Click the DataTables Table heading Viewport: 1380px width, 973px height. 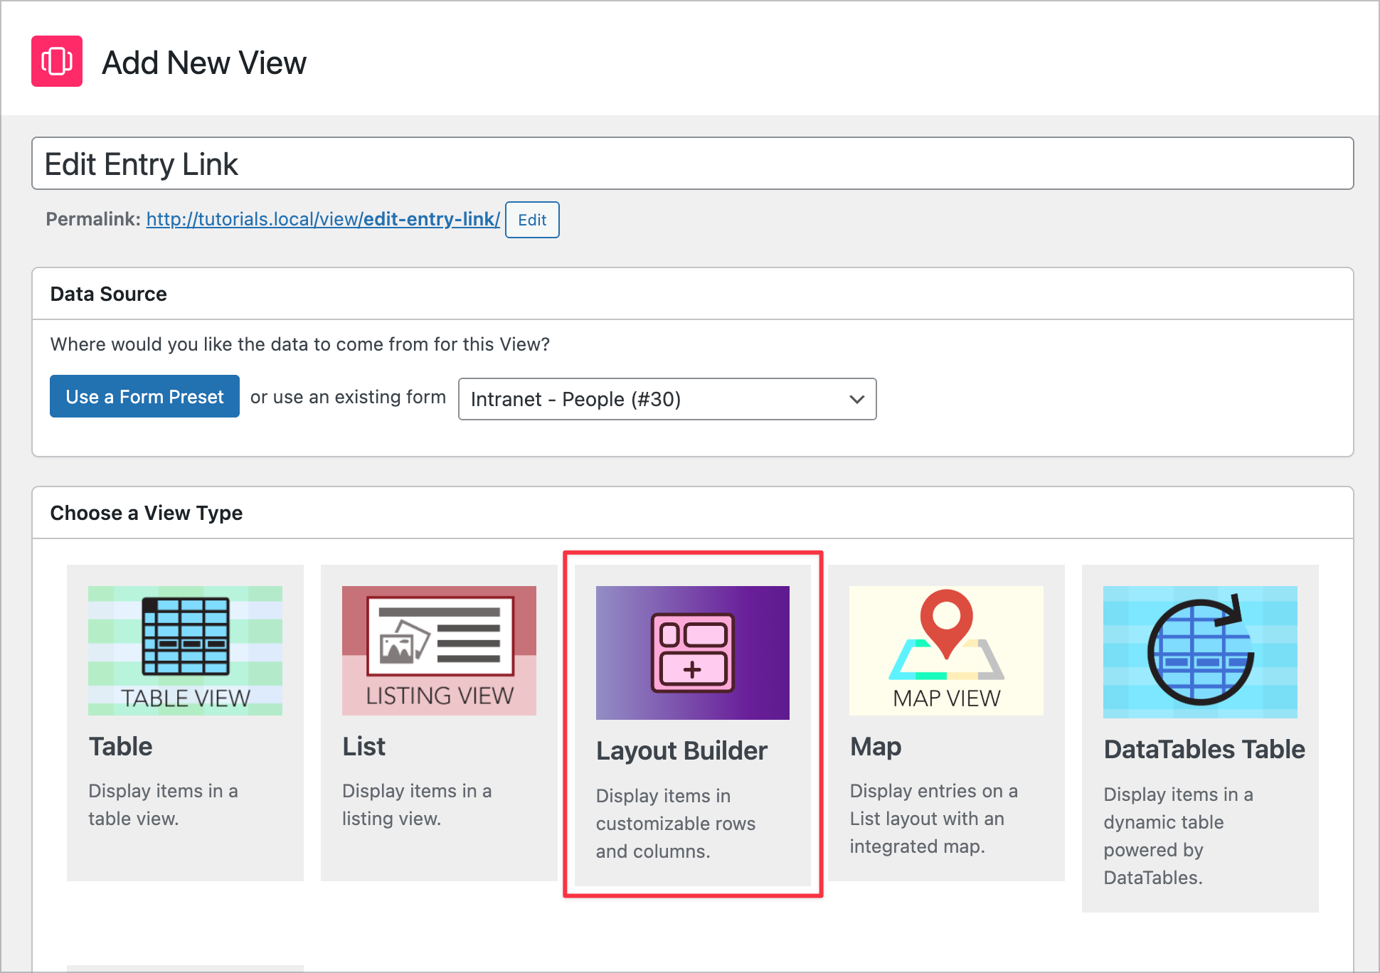[x=1204, y=749]
